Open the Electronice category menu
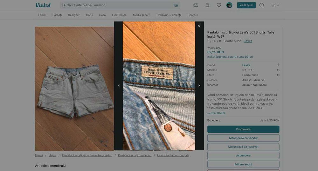Screen dimensions: 318x171 point(119,15)
